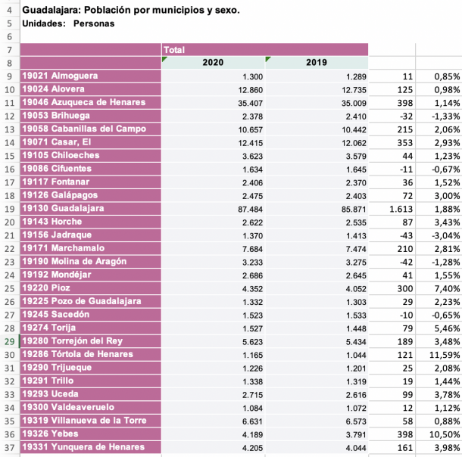Select row header number 29
The height and width of the screenshot is (457, 462).
[9, 341]
